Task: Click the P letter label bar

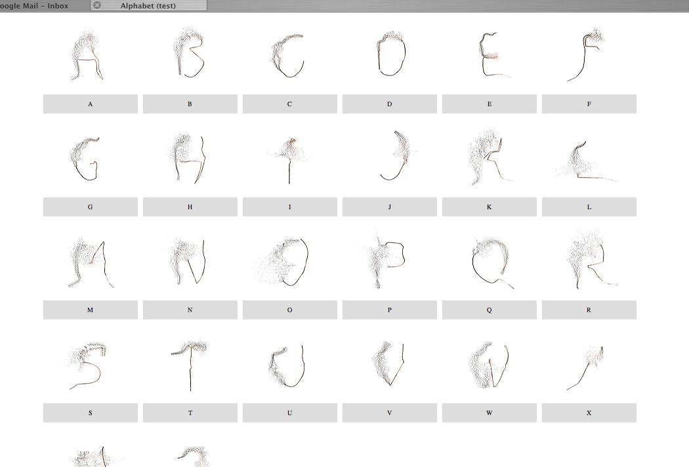Action: point(390,310)
